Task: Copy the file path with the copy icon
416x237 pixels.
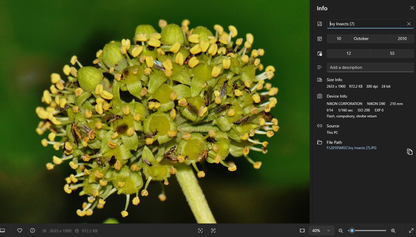Action: [410, 152]
